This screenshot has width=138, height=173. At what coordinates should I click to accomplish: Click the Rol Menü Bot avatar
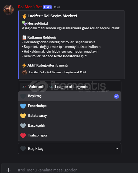coord(9,10)
